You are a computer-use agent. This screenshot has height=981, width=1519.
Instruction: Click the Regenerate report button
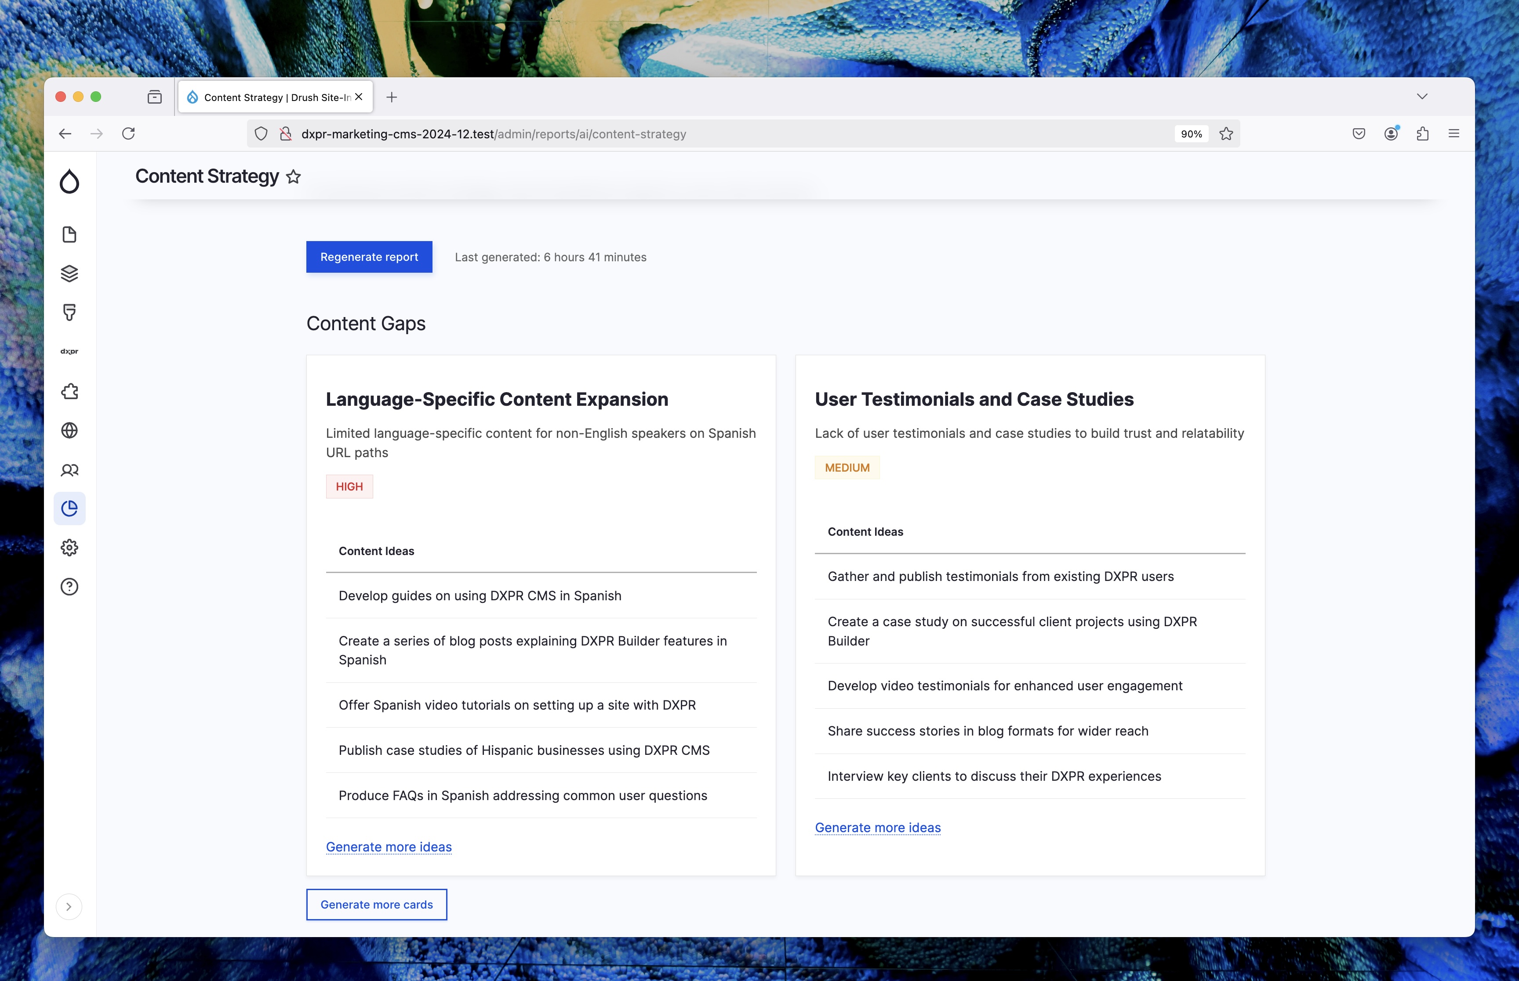369,257
